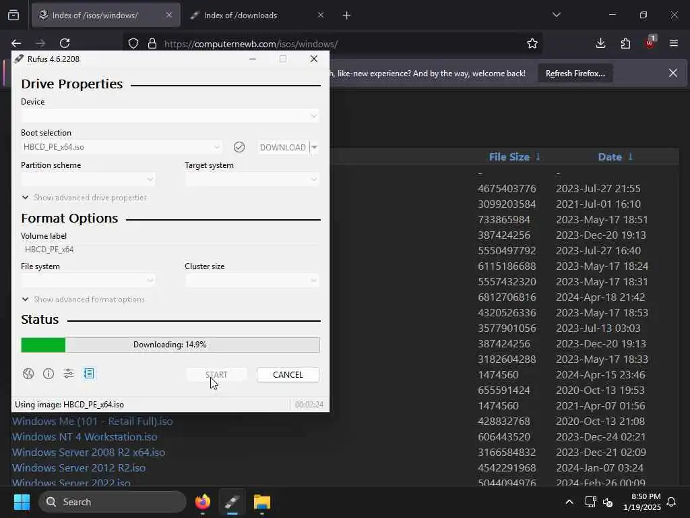Show hidden system tray icons

click(x=569, y=502)
